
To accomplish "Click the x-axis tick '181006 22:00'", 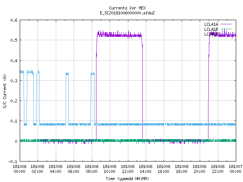I will click(x=218, y=169).
